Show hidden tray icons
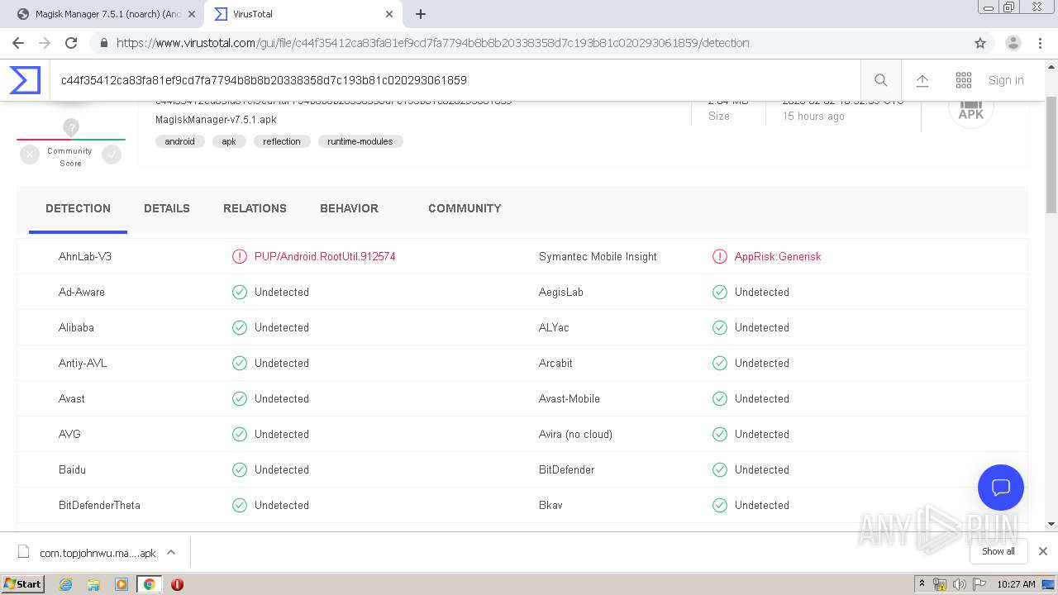 (x=922, y=584)
